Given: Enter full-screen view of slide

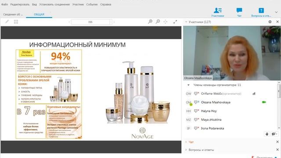Looking at the screenshot, I should (x=175, y=22).
